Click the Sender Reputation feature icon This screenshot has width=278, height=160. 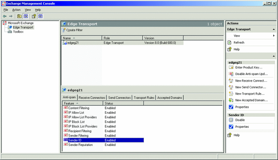[66, 144]
